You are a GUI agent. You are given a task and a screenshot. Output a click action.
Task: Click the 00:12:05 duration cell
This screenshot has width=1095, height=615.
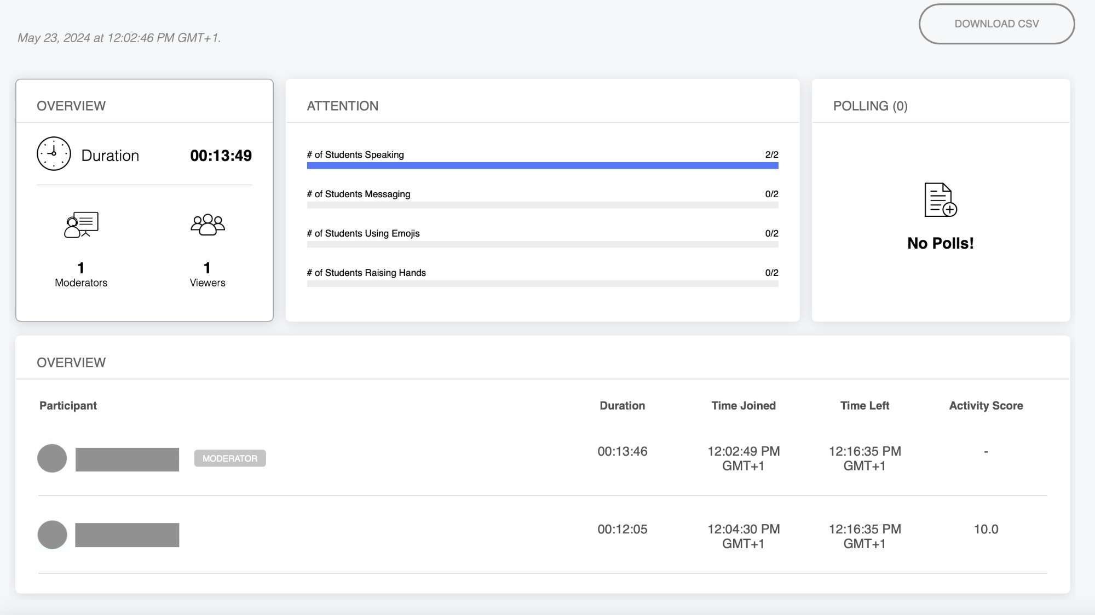(623, 529)
